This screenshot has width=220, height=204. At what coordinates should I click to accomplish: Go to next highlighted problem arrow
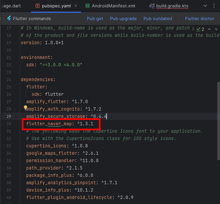216,29
